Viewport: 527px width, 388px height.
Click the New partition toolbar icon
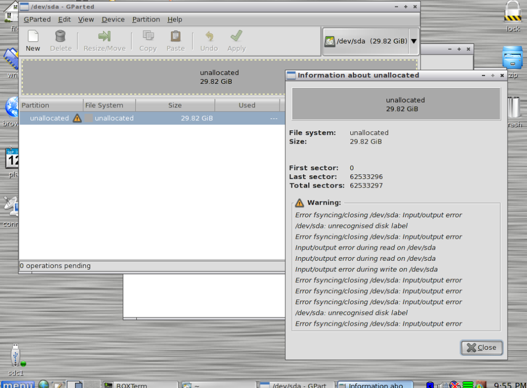click(33, 36)
